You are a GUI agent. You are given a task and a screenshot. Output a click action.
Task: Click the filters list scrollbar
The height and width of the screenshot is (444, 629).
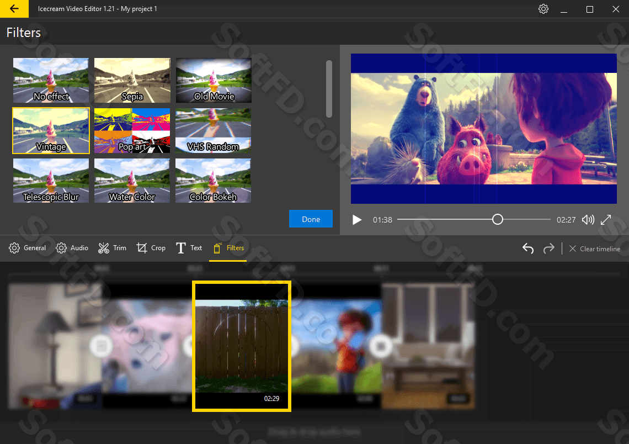(329, 89)
